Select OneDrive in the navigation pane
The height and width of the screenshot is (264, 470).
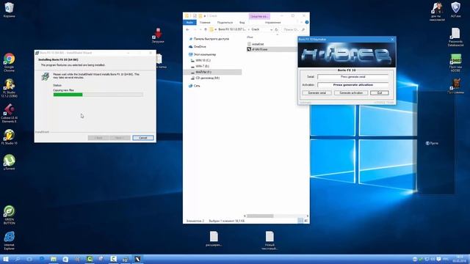pyautogui.click(x=198, y=47)
